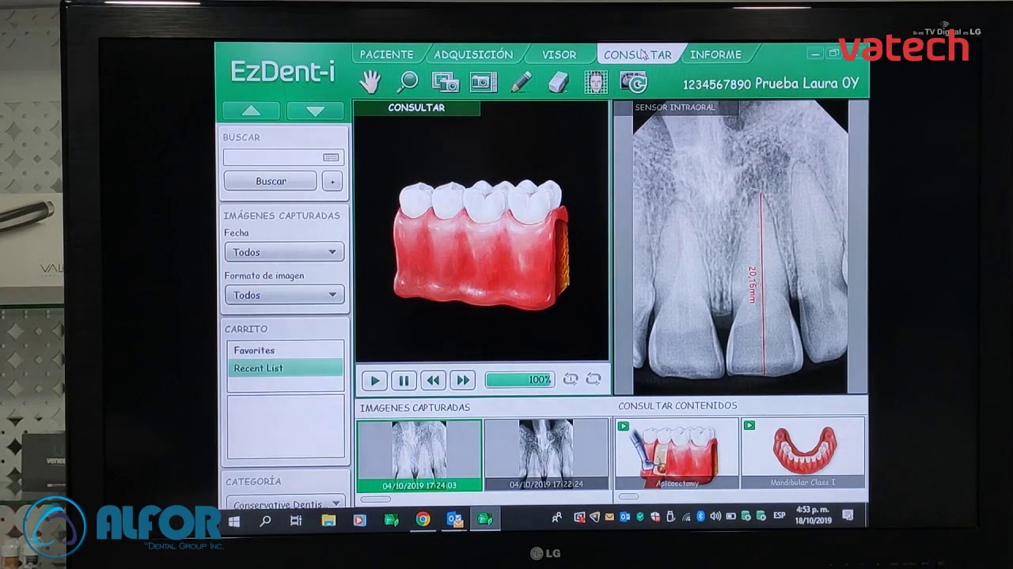Open the Windows notification center
This screenshot has width=1013, height=569.
coord(848,516)
